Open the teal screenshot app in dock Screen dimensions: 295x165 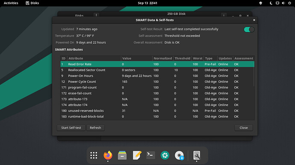coord(165,155)
